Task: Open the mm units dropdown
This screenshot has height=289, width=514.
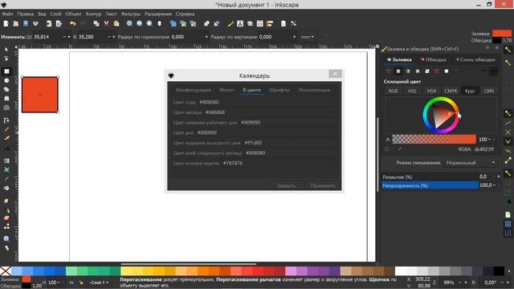Action: 308,37
